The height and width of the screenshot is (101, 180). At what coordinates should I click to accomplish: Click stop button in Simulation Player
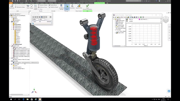click(x=38, y=17)
